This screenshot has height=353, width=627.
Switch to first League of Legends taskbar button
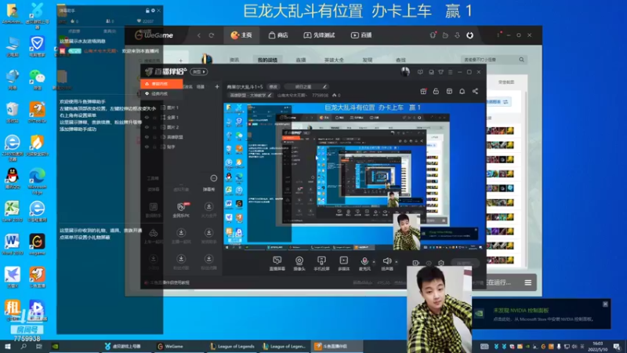pos(233,346)
